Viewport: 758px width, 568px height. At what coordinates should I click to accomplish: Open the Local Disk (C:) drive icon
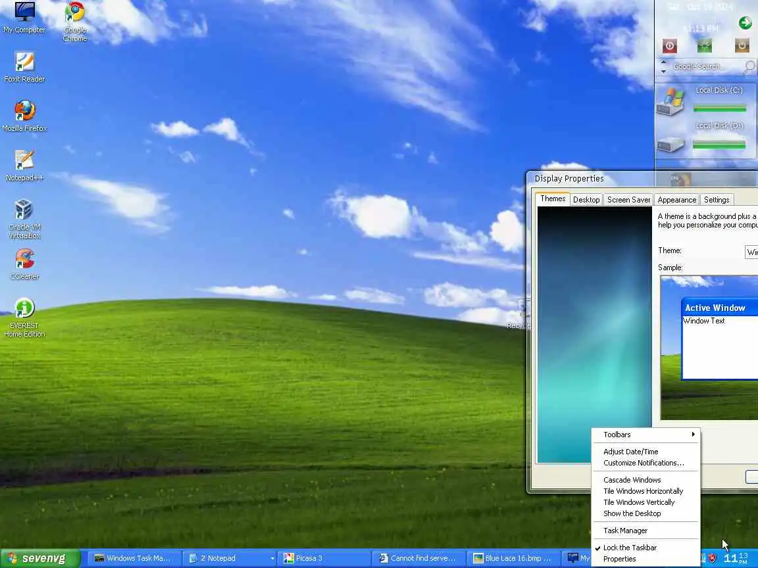click(x=670, y=101)
